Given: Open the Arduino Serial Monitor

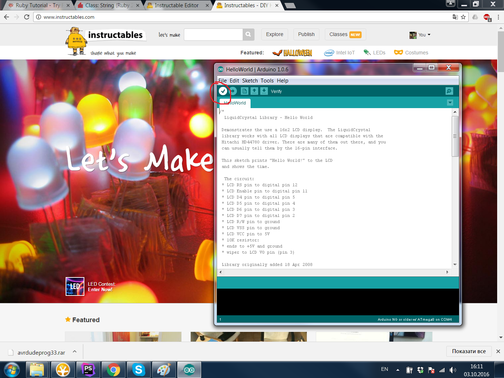Looking at the screenshot, I should [449, 91].
